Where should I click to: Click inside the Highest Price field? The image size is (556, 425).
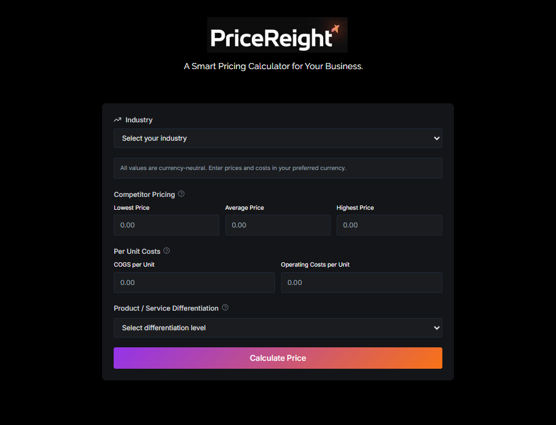[389, 225]
